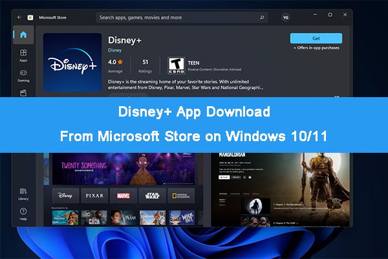Select the National Geographic brand tile
Image resolution: width=388 pixels, height=259 pixels.
[181, 194]
